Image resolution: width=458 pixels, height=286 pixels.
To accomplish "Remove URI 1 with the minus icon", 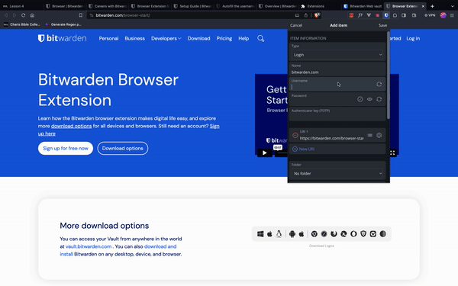I will (x=295, y=135).
